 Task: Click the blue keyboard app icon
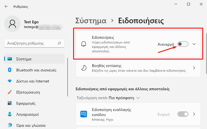[84, 114]
